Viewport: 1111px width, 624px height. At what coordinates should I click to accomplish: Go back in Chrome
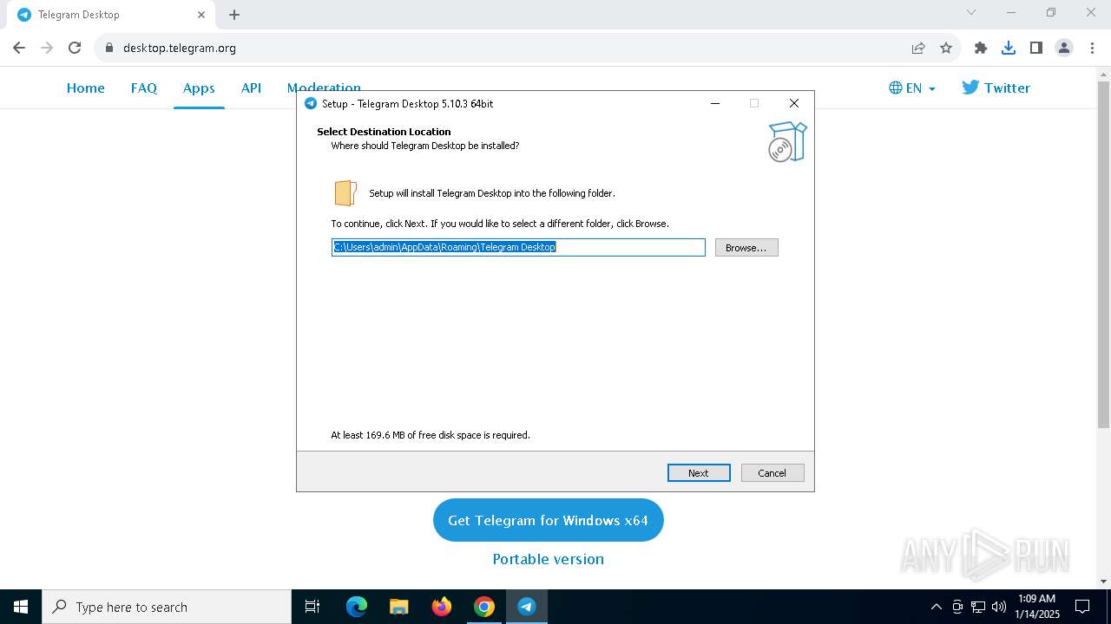pyautogui.click(x=19, y=48)
